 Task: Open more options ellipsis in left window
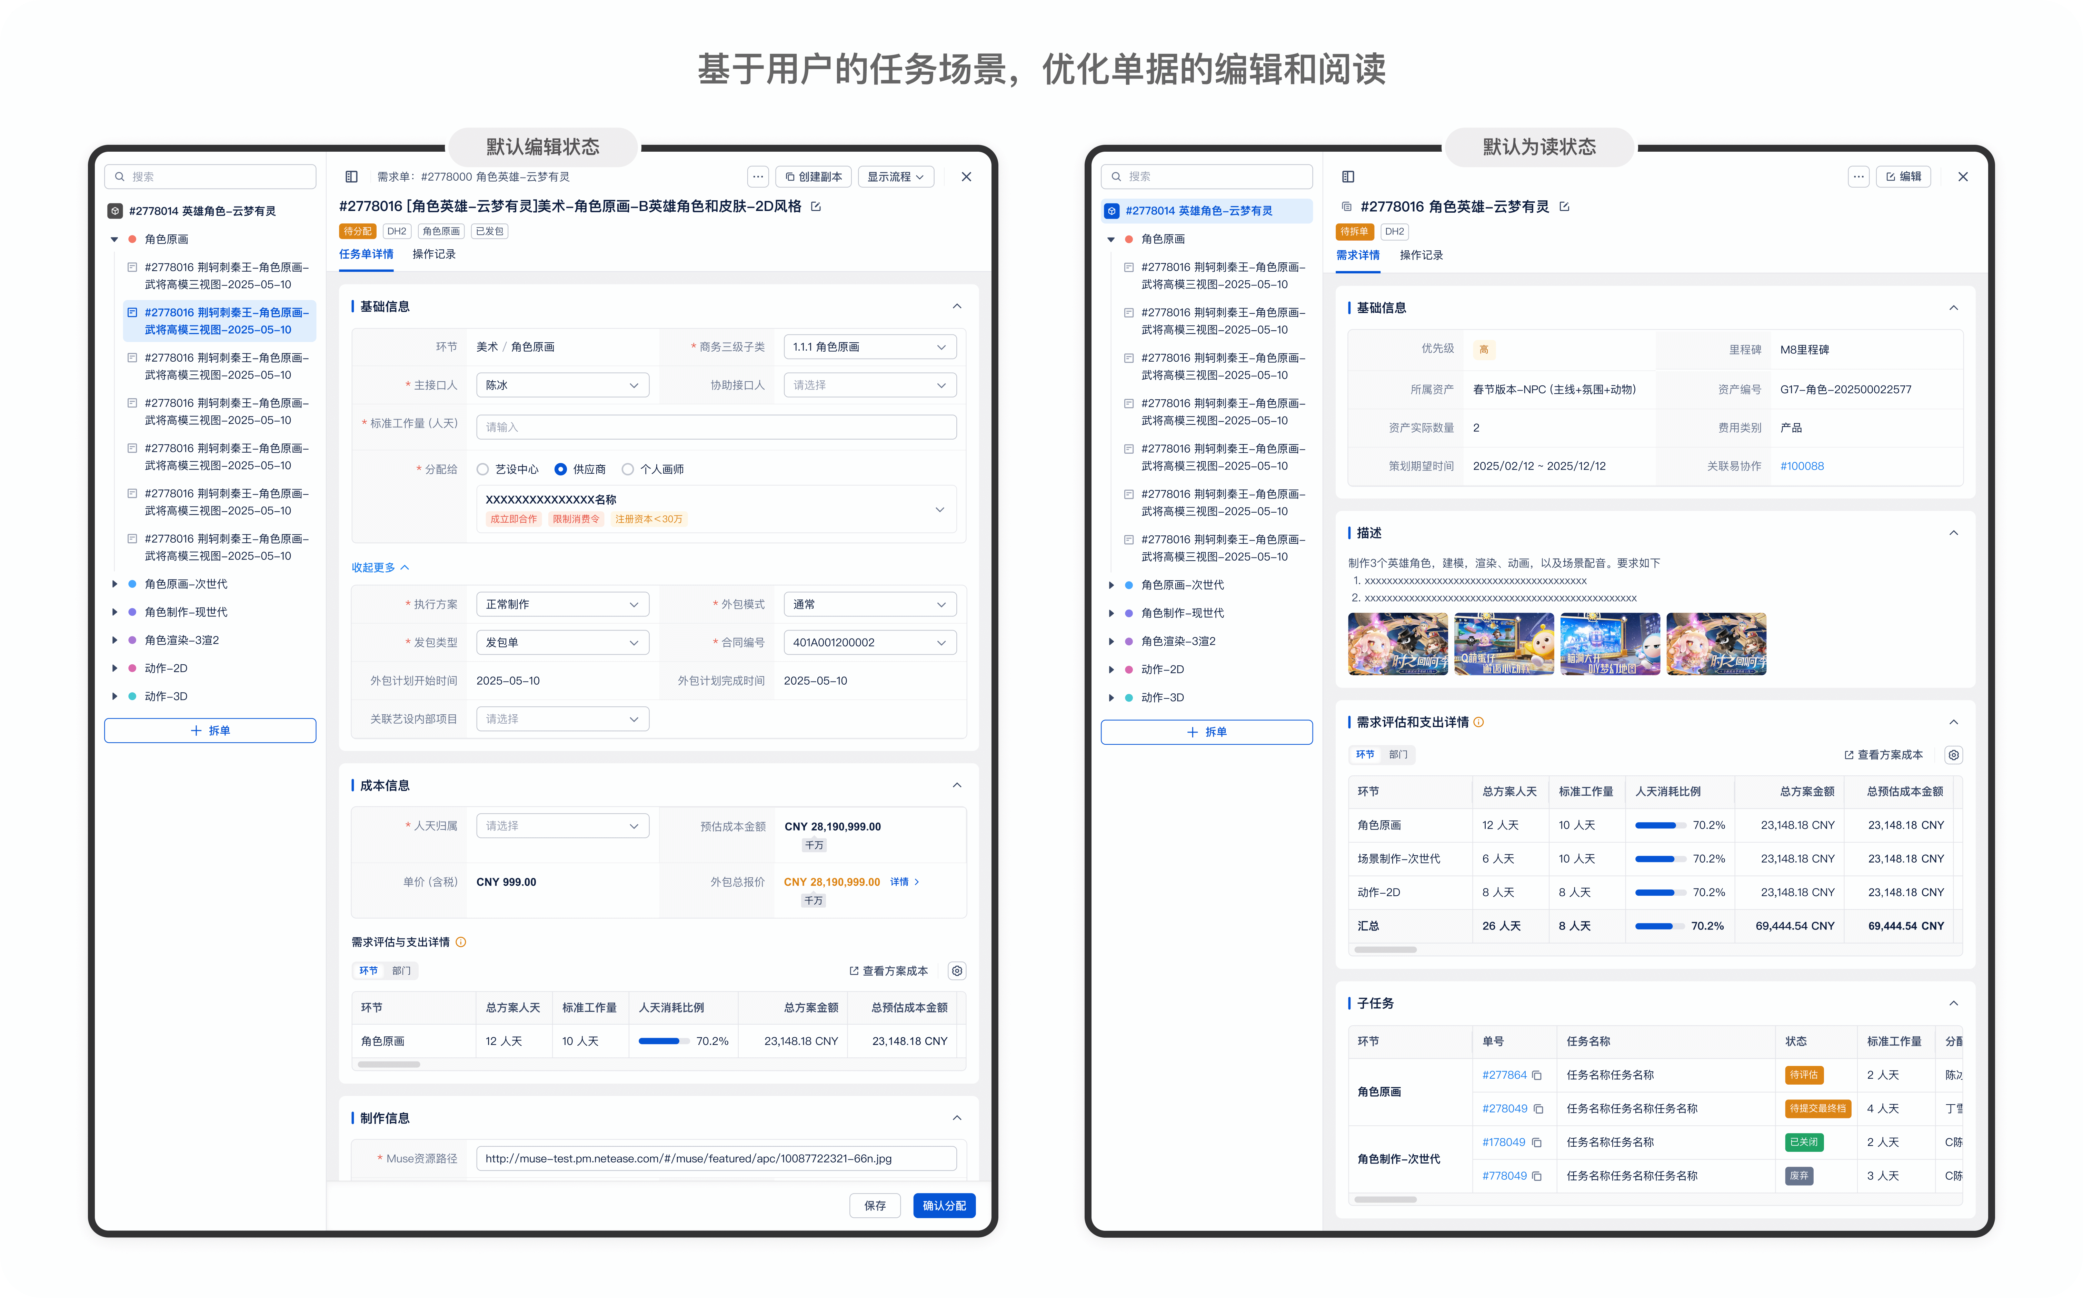757,177
